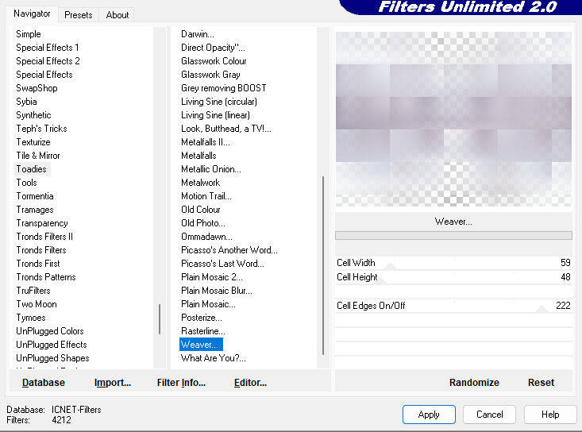Choose Plain Mosaic Blur... filter
582x432 pixels.
click(217, 291)
